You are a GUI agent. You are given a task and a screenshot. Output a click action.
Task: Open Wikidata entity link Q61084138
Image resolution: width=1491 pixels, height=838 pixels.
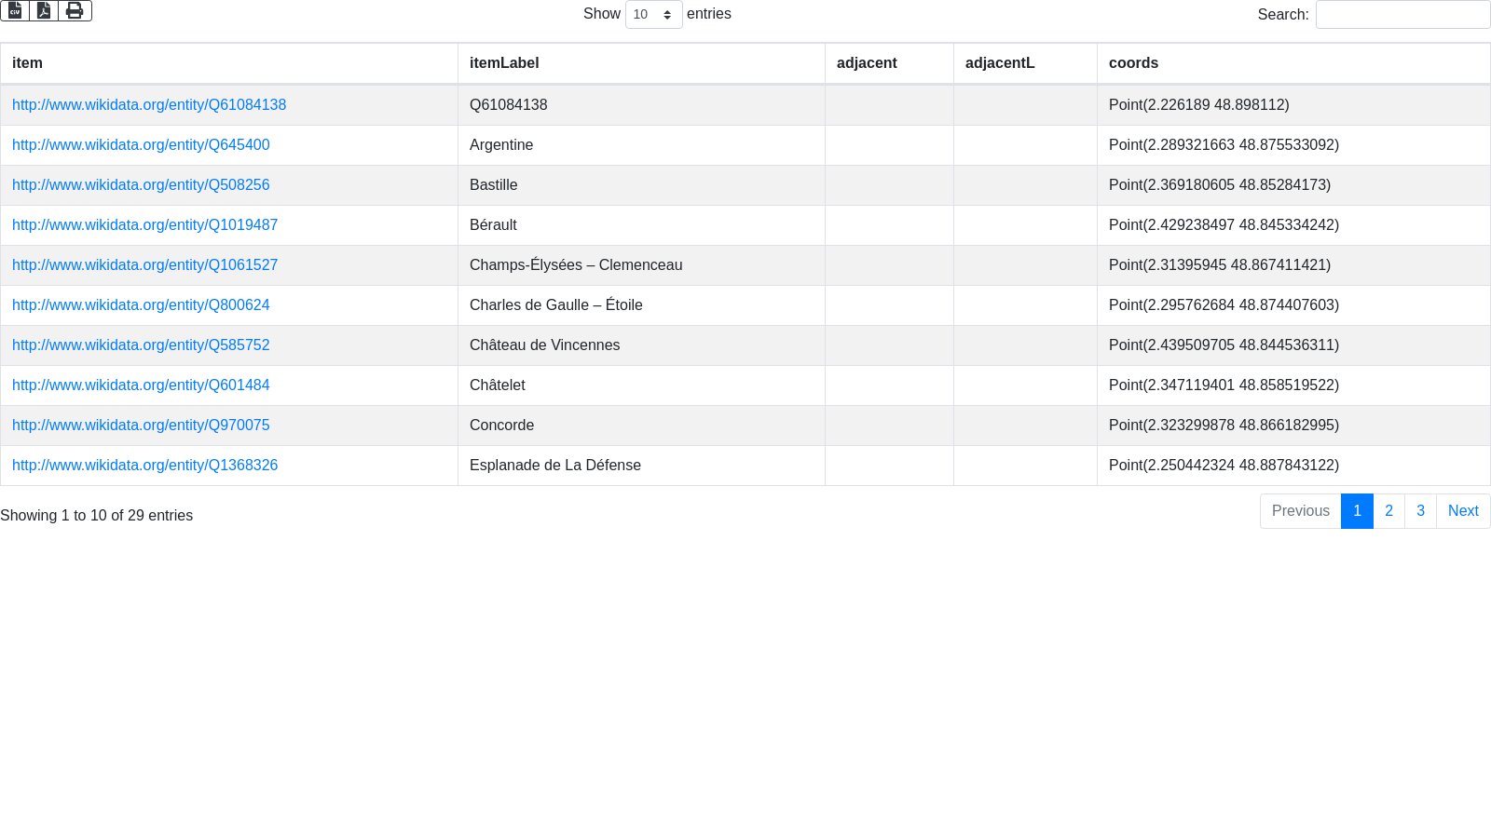(x=149, y=105)
